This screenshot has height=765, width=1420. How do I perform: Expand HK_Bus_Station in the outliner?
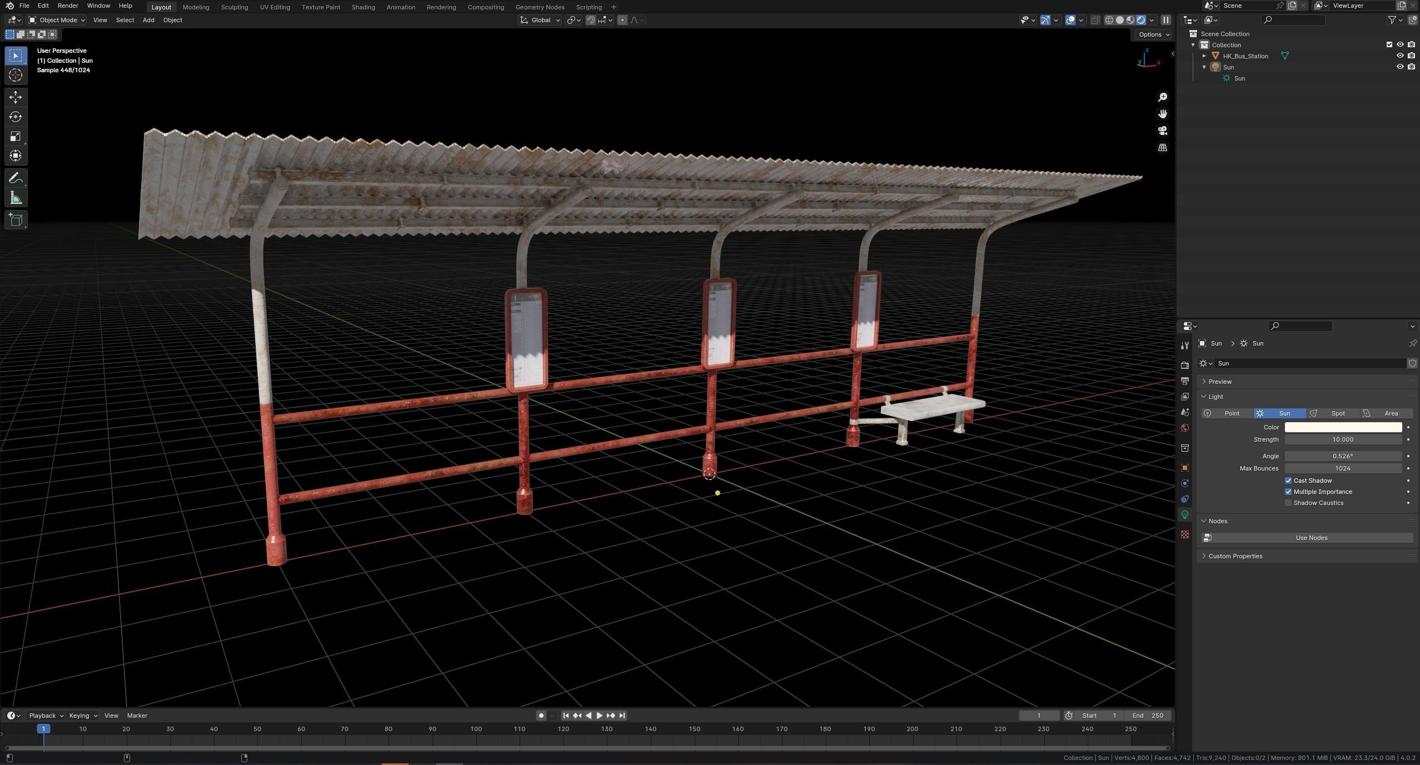pyautogui.click(x=1204, y=56)
